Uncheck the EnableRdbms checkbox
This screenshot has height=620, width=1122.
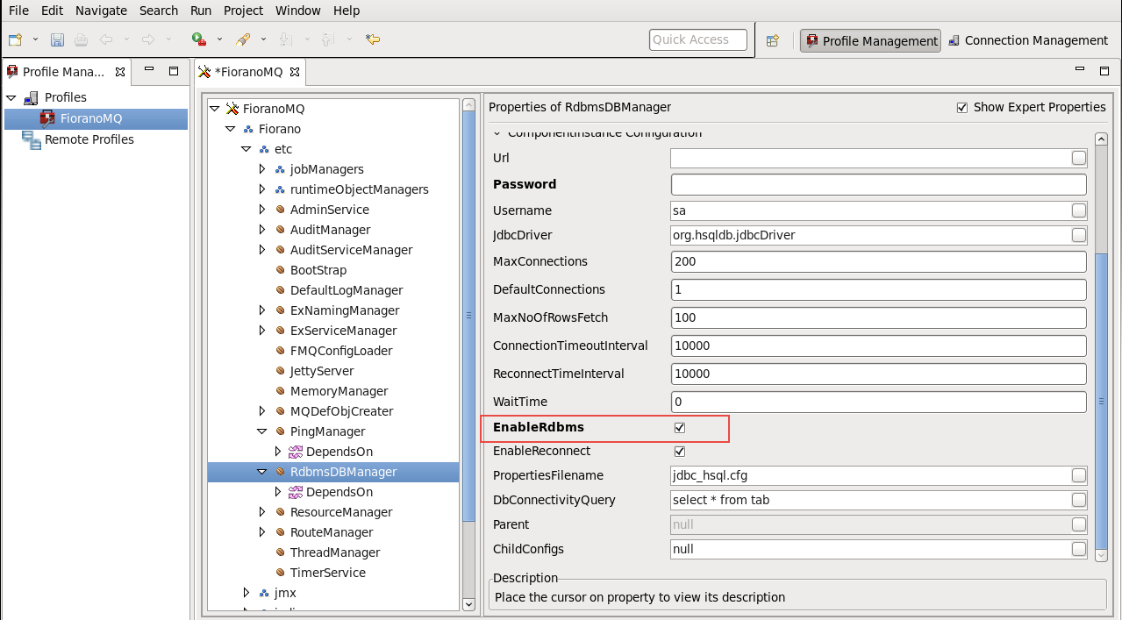[679, 428]
